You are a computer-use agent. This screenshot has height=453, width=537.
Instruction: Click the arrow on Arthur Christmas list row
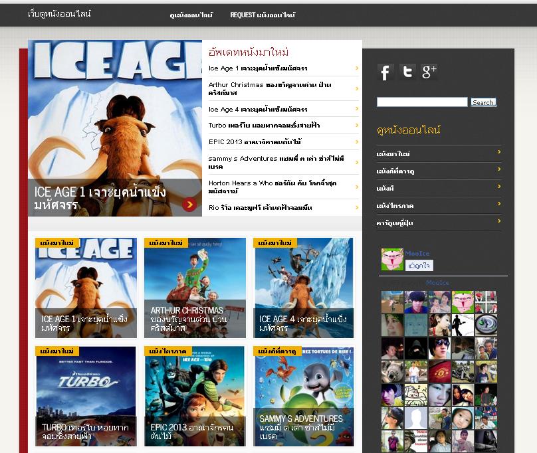357,89
